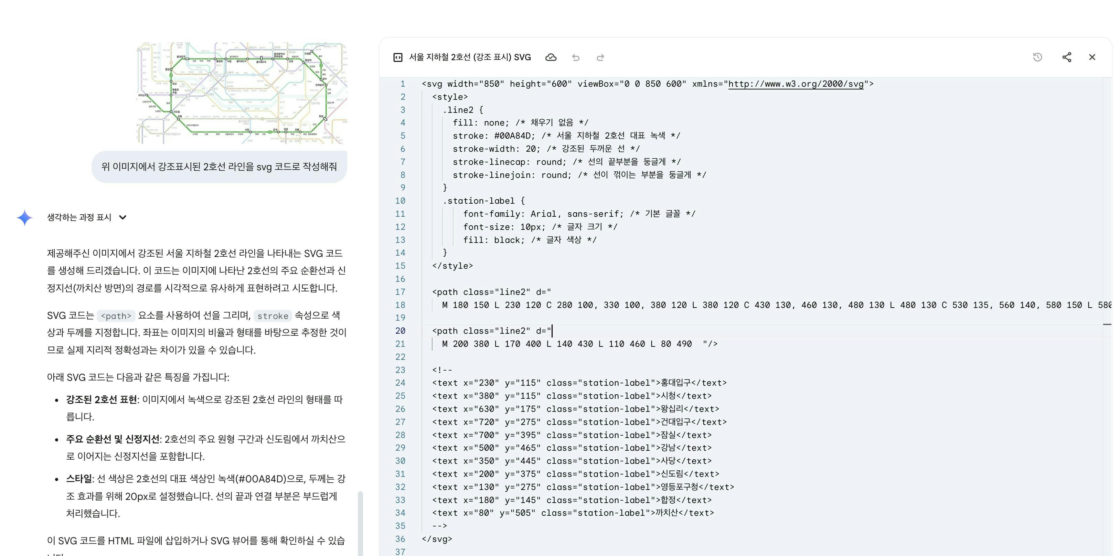Click the code panel icon beside the title
The width and height of the screenshot is (1119, 556).
397,57
